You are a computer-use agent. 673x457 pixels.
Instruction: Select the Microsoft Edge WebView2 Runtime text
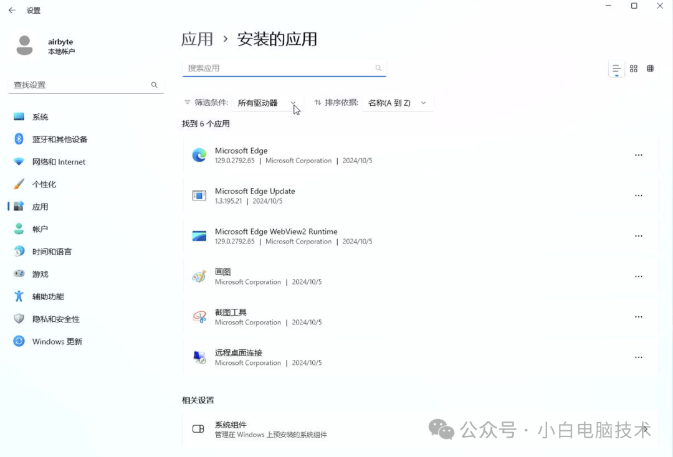pos(276,232)
